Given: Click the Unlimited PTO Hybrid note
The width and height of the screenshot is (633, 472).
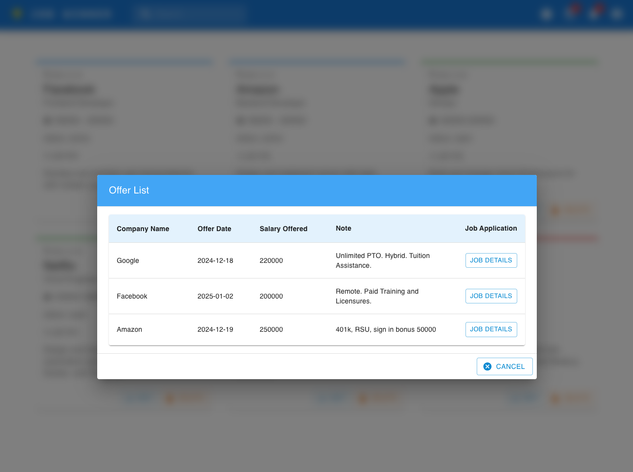Looking at the screenshot, I should [383, 260].
